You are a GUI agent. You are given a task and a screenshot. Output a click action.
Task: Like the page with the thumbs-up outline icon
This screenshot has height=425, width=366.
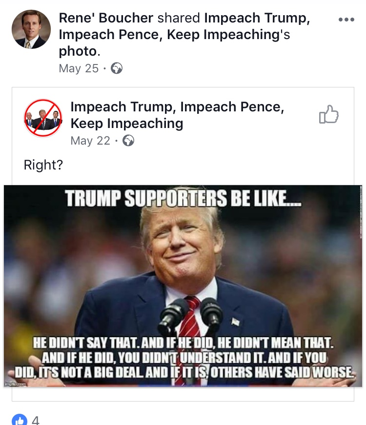point(328,116)
